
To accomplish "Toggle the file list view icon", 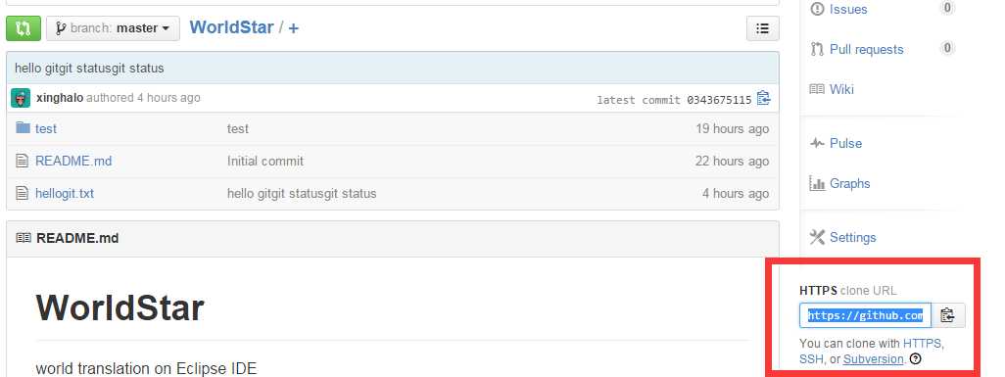I will click(763, 28).
